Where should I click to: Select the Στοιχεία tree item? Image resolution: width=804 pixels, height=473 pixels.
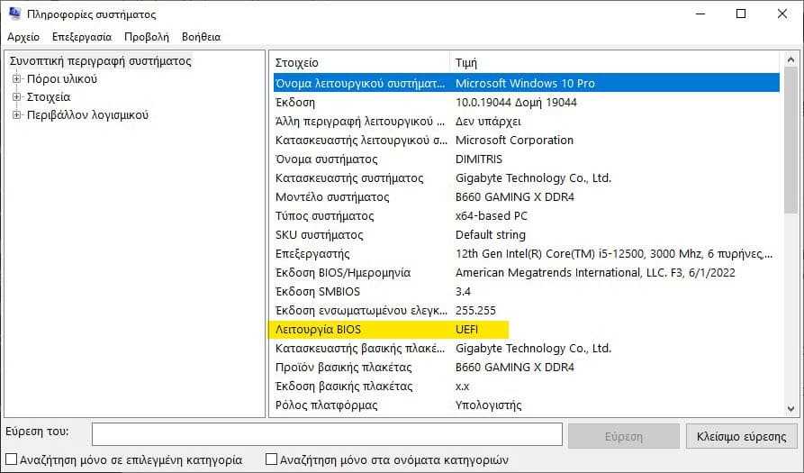49,97
